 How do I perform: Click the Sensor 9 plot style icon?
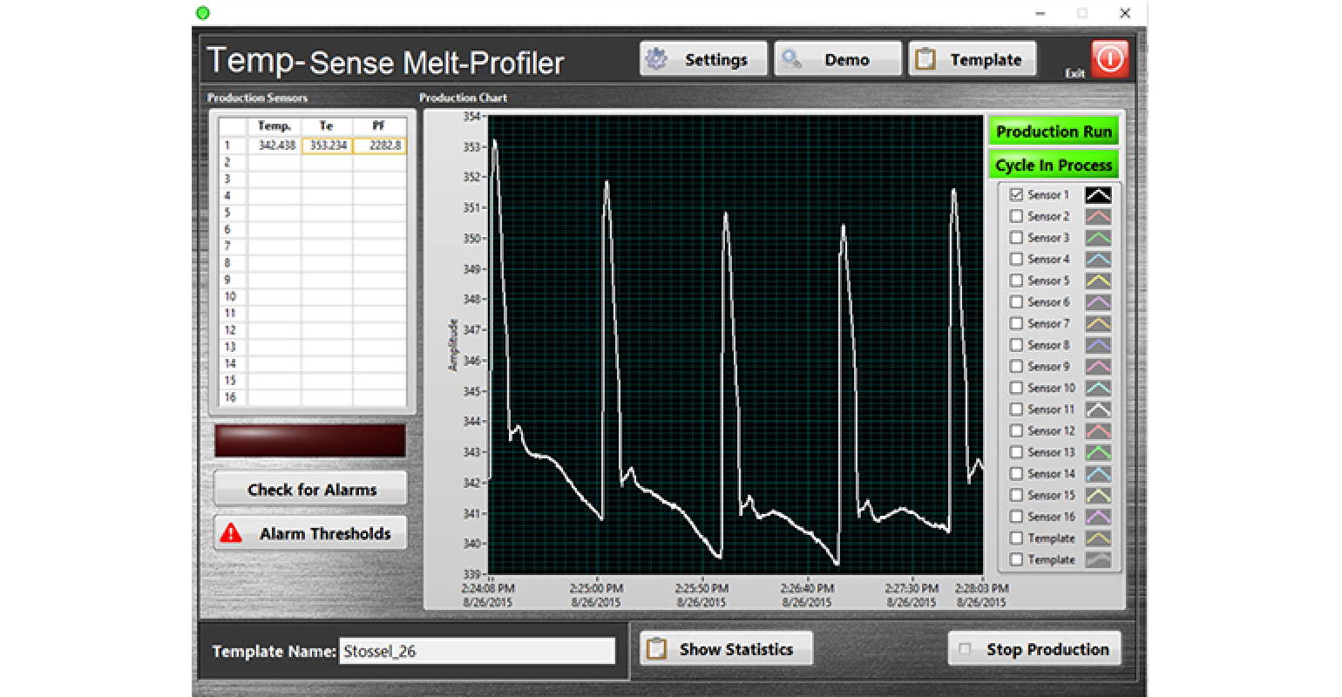[1098, 367]
